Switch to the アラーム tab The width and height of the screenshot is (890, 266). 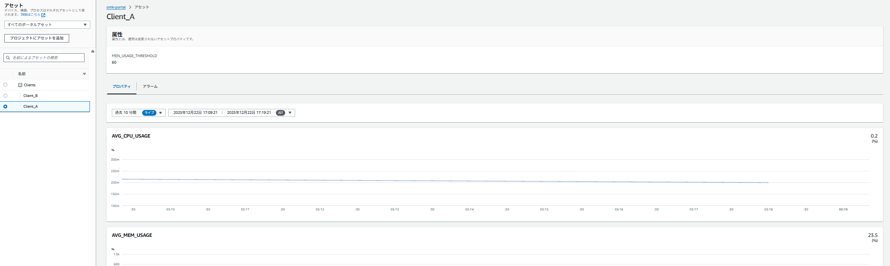click(150, 87)
